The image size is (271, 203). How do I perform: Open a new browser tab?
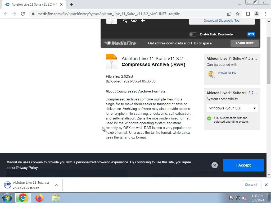coord(71,5)
